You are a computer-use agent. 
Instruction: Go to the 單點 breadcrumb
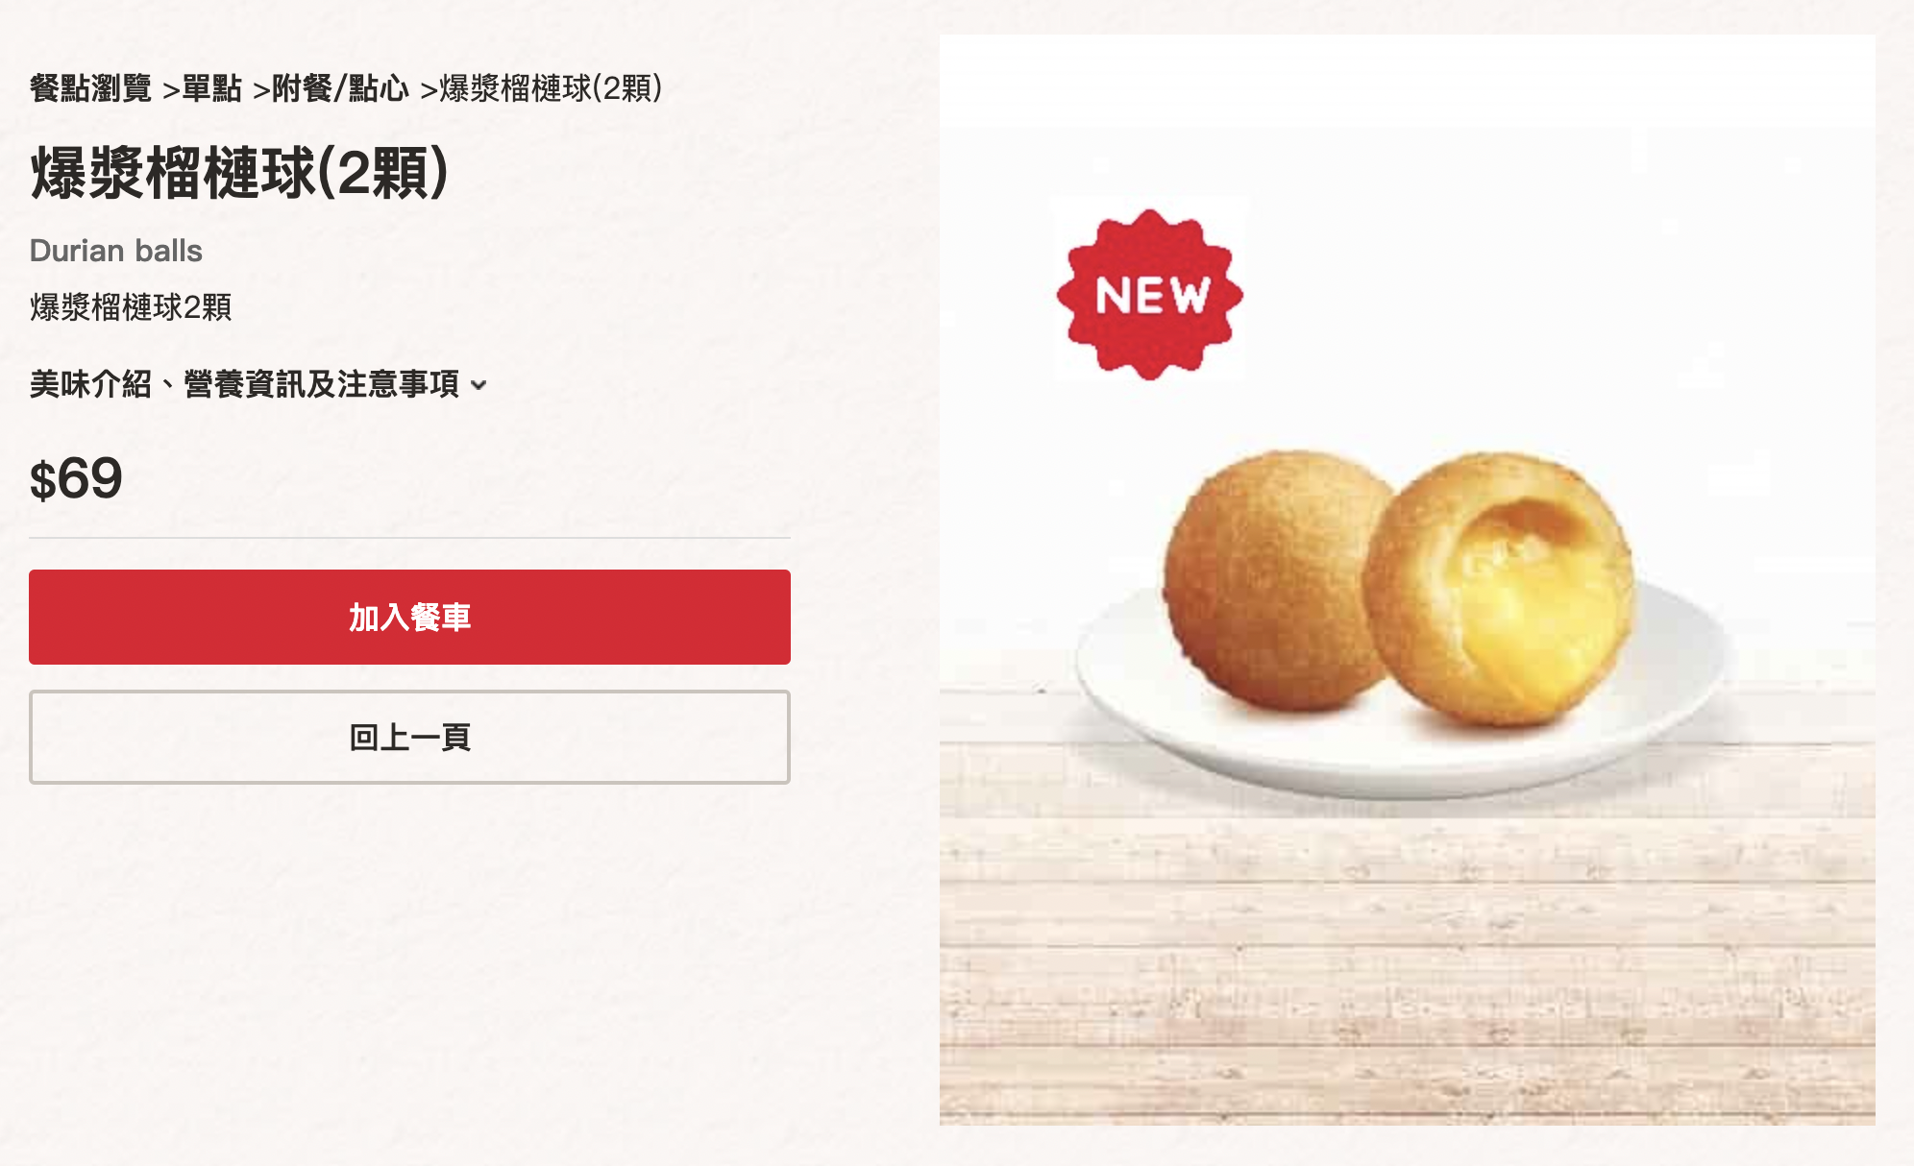pyautogui.click(x=211, y=88)
